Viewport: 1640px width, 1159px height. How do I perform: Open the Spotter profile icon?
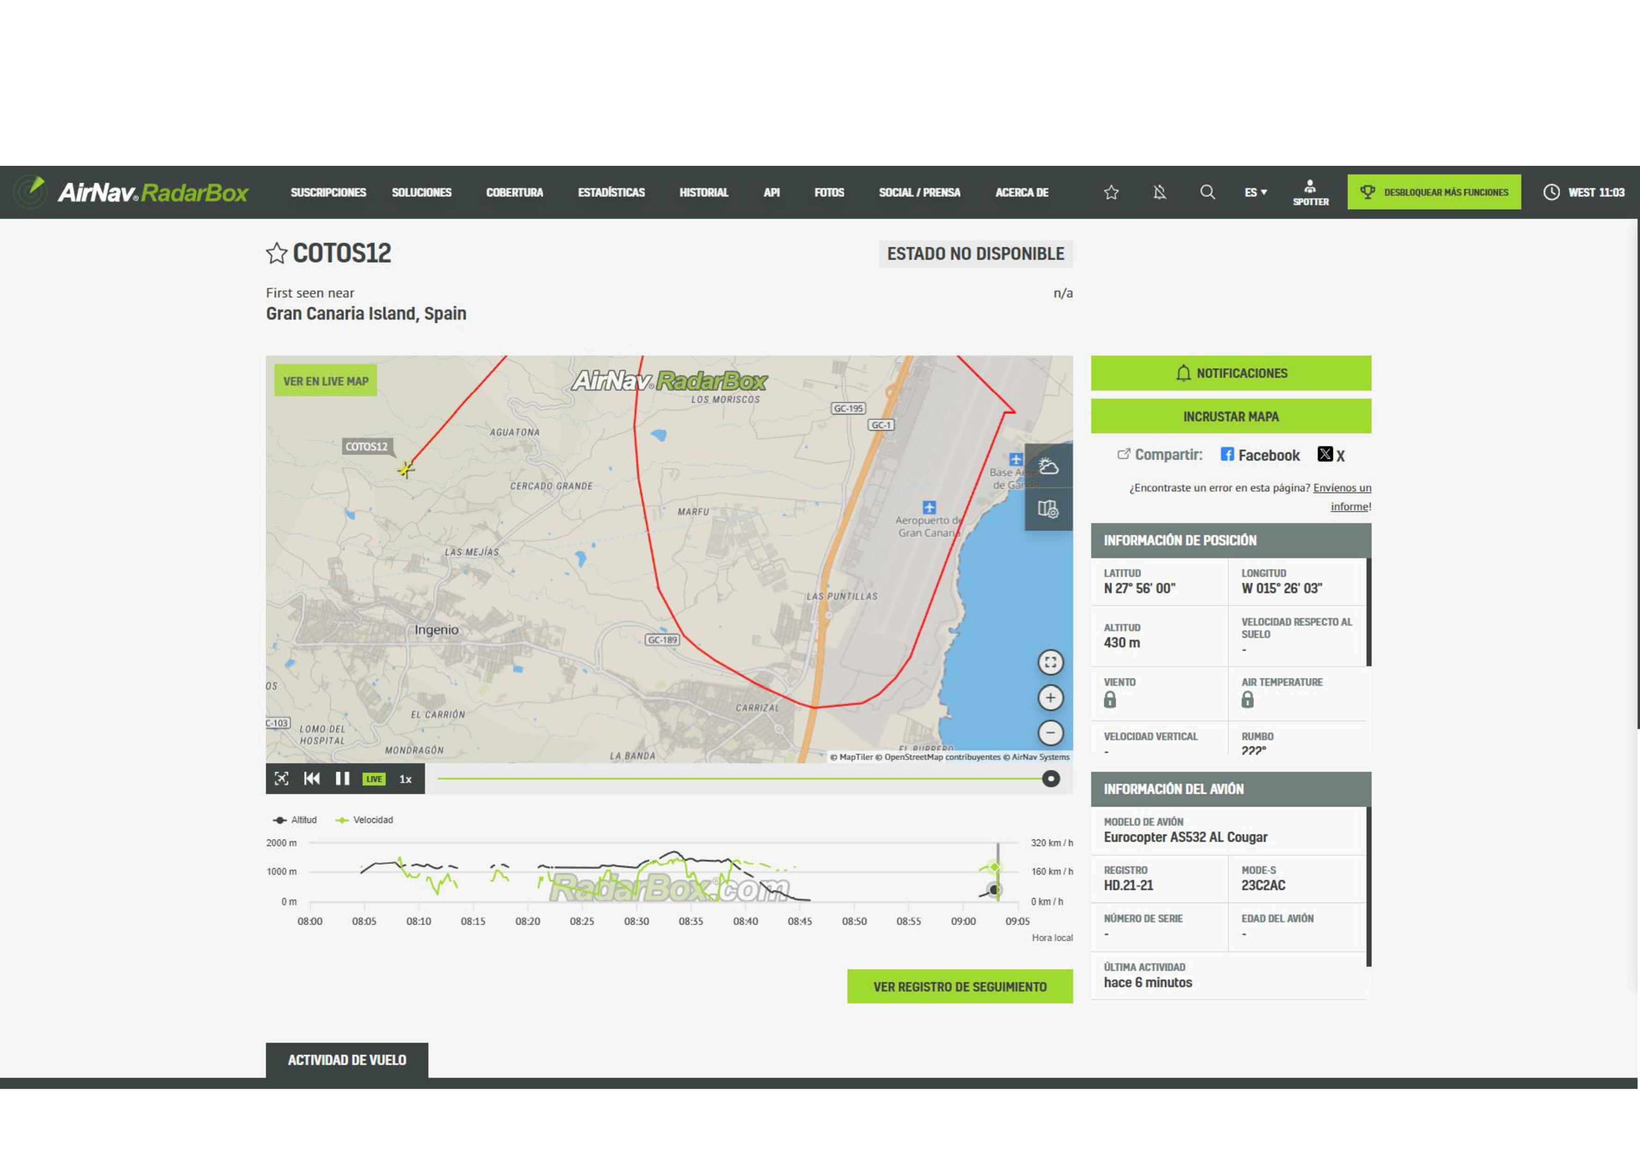tap(1311, 192)
